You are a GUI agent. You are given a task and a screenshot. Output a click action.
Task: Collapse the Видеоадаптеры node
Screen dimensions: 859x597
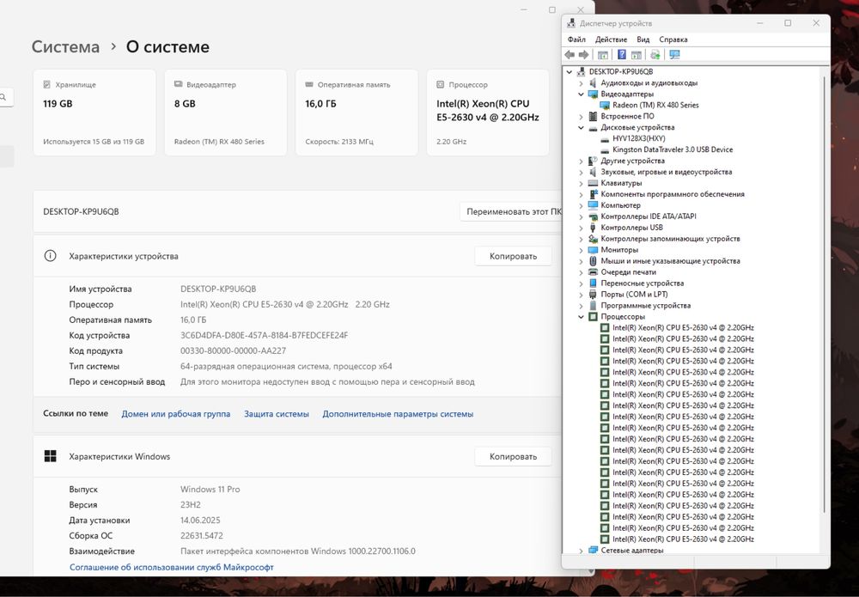(x=582, y=94)
